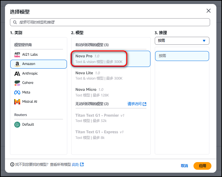The image size is (222, 177).
Task: Click the Mistral AI logo icon
Action: (17, 102)
